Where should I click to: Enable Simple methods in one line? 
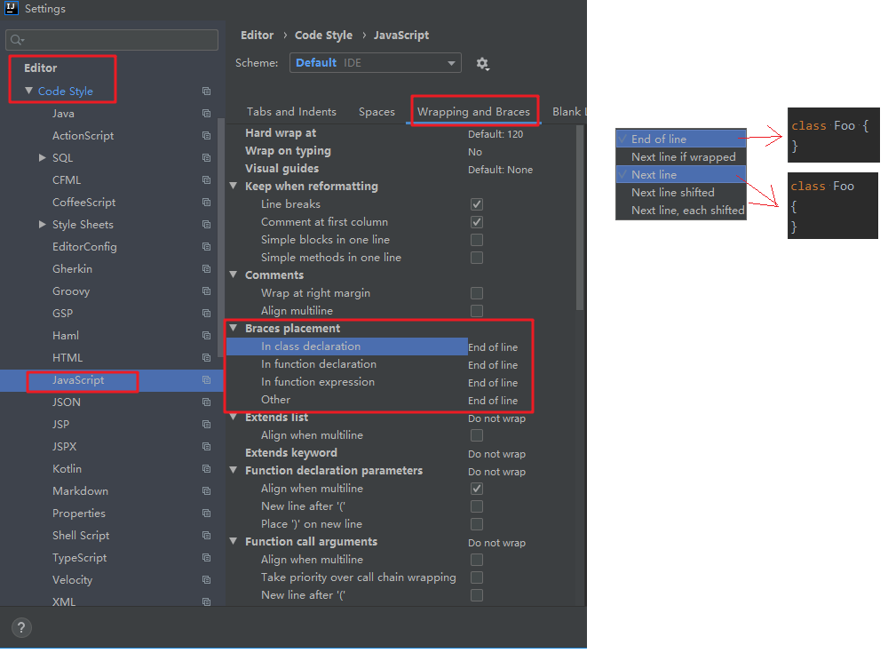(x=477, y=258)
